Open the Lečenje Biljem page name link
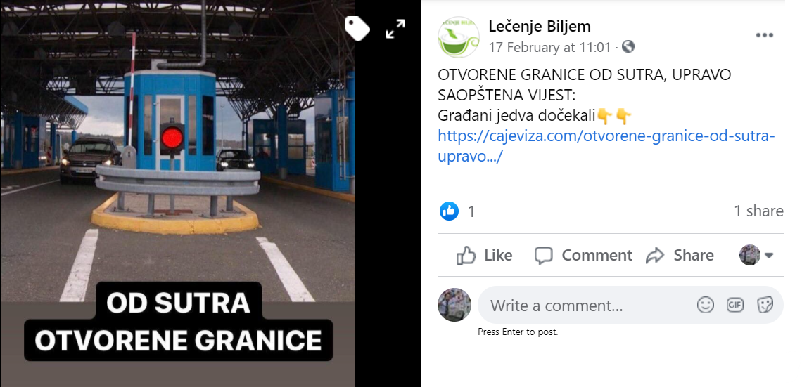 [x=540, y=25]
